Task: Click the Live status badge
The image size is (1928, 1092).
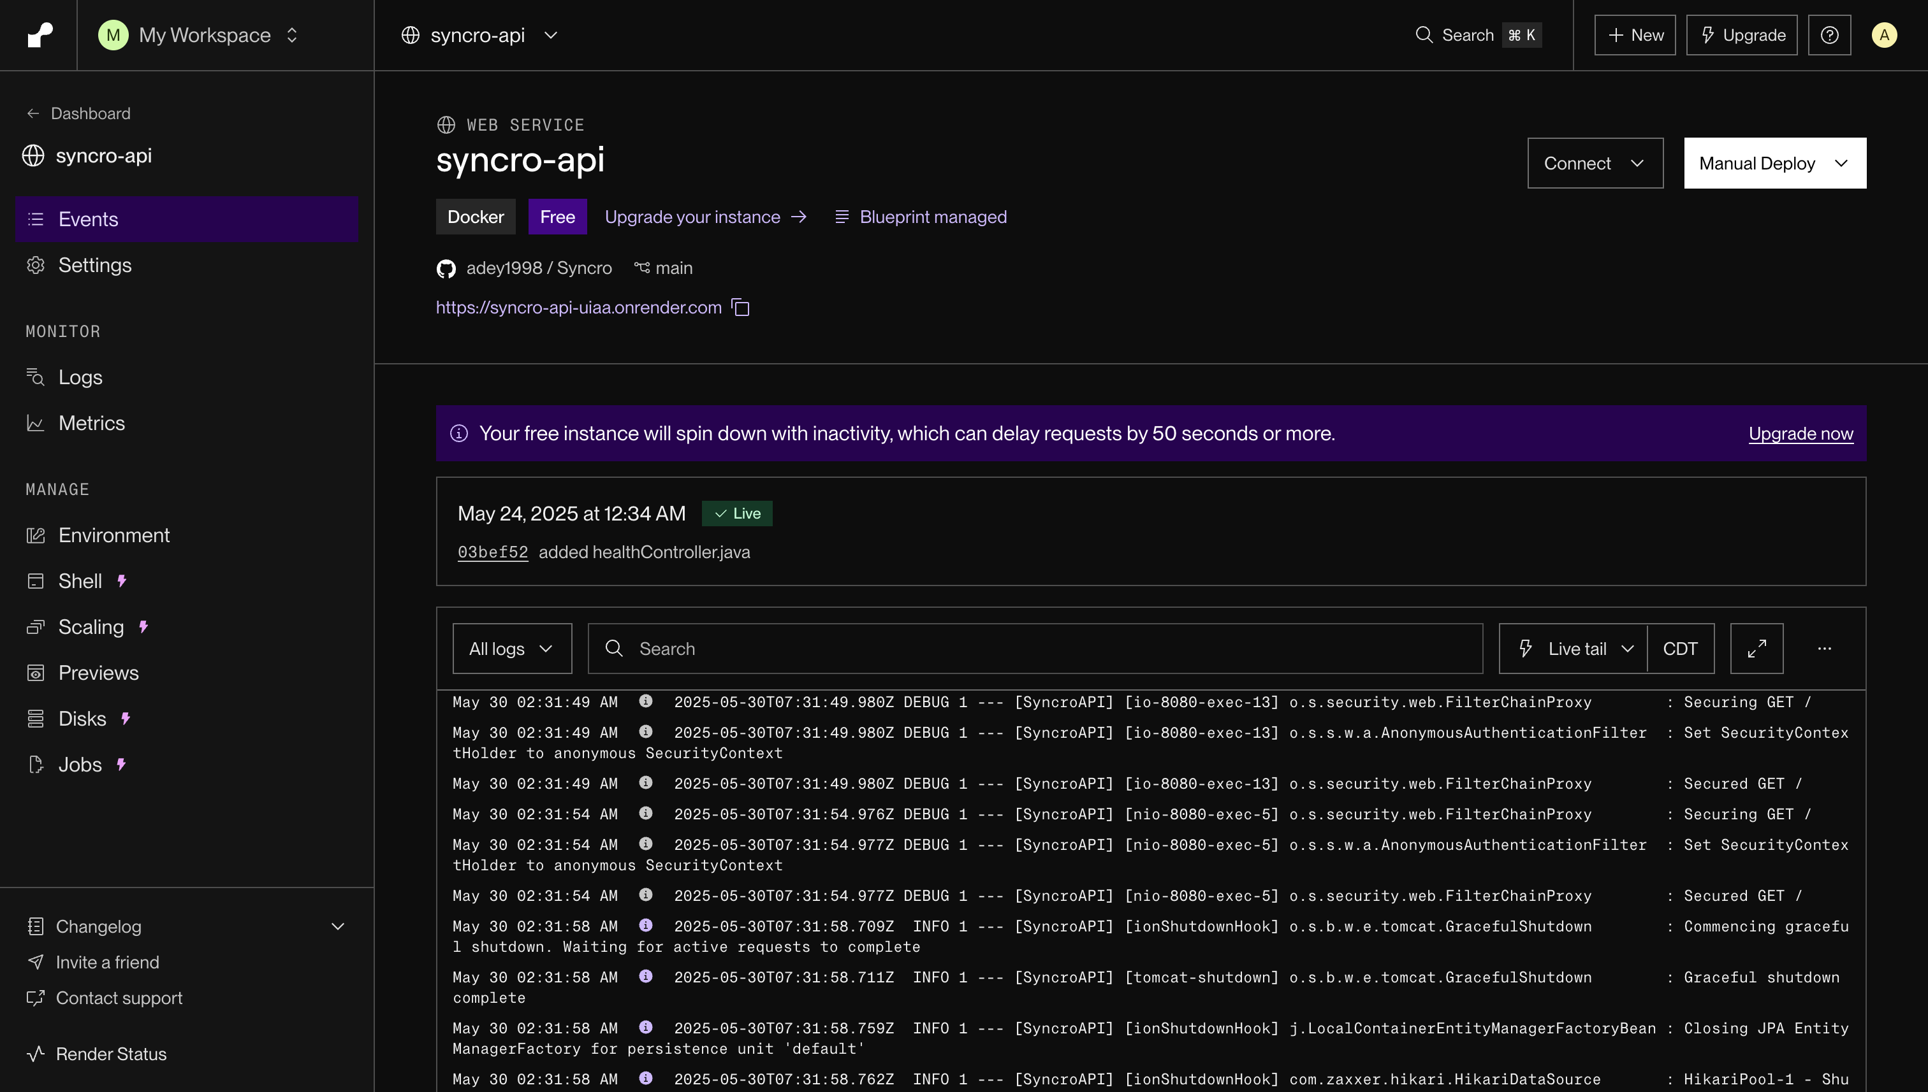Action: pyautogui.click(x=737, y=513)
